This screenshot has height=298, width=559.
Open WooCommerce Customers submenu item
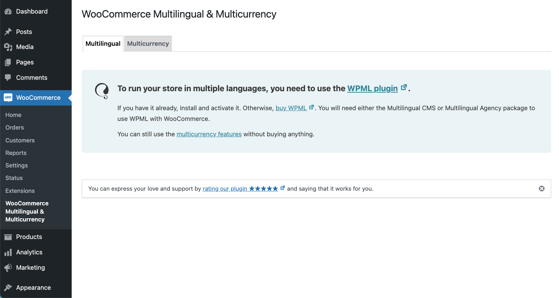pos(20,140)
